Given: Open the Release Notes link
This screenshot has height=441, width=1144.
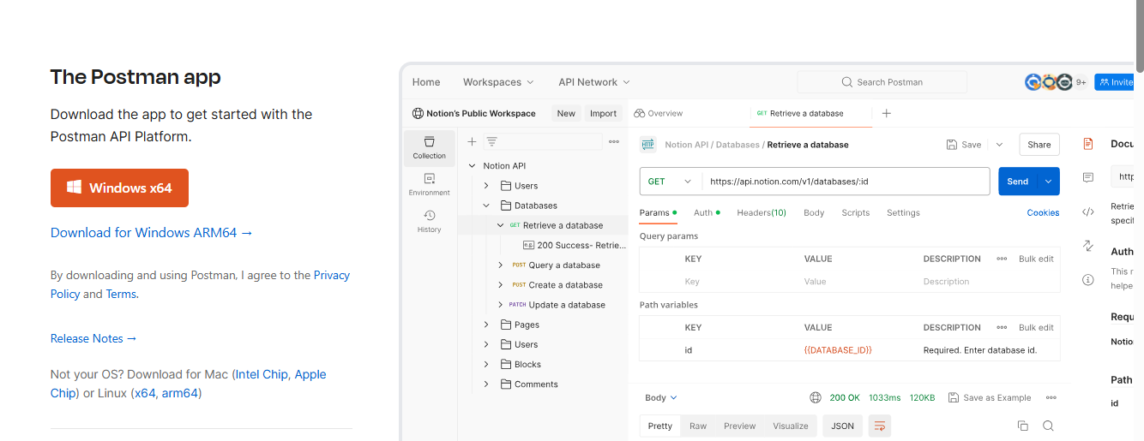Looking at the screenshot, I should tap(93, 338).
